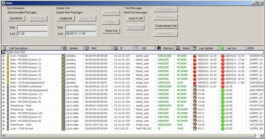Toggle the update checkbox for BsAs - MC3090 (Dummy 10)
265x139 pixels.
pyautogui.click(x=63, y=113)
